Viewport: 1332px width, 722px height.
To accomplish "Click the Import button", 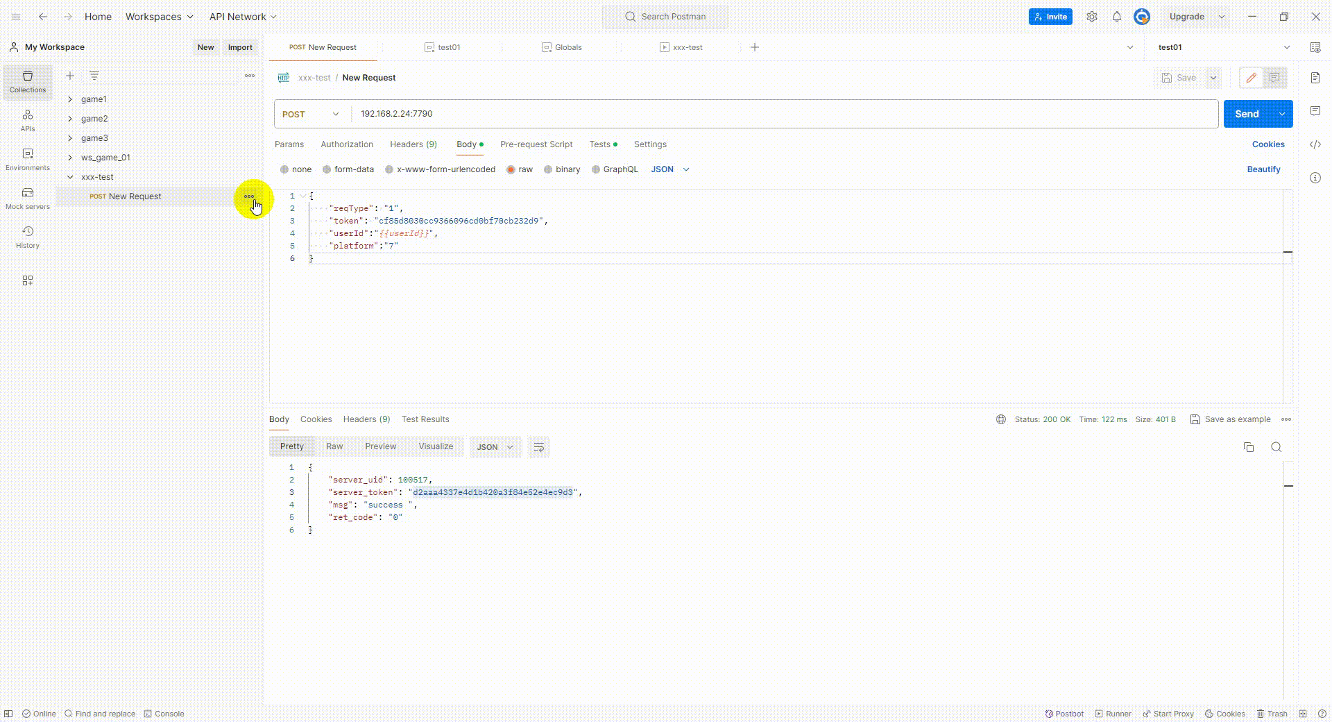I will pyautogui.click(x=240, y=47).
